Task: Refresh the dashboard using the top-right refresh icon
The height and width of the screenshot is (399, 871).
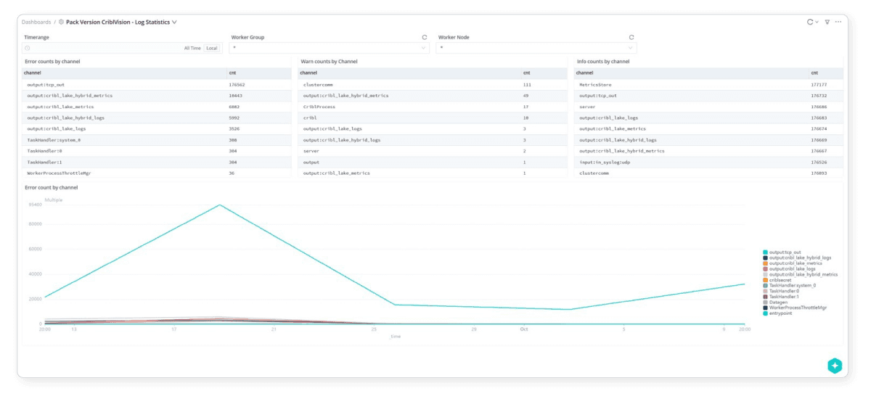Action: pos(810,22)
